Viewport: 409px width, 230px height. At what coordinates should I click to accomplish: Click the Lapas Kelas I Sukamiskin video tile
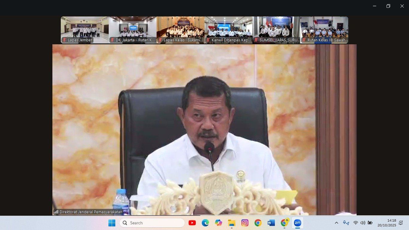[x=180, y=29]
